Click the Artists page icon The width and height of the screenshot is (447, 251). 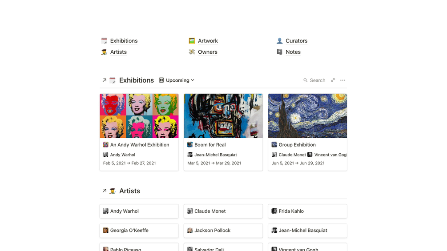(104, 52)
